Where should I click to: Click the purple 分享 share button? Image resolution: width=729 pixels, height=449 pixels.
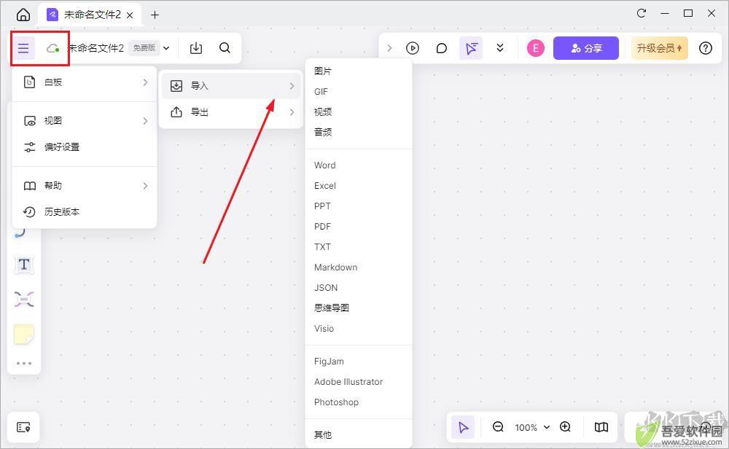pyautogui.click(x=586, y=48)
